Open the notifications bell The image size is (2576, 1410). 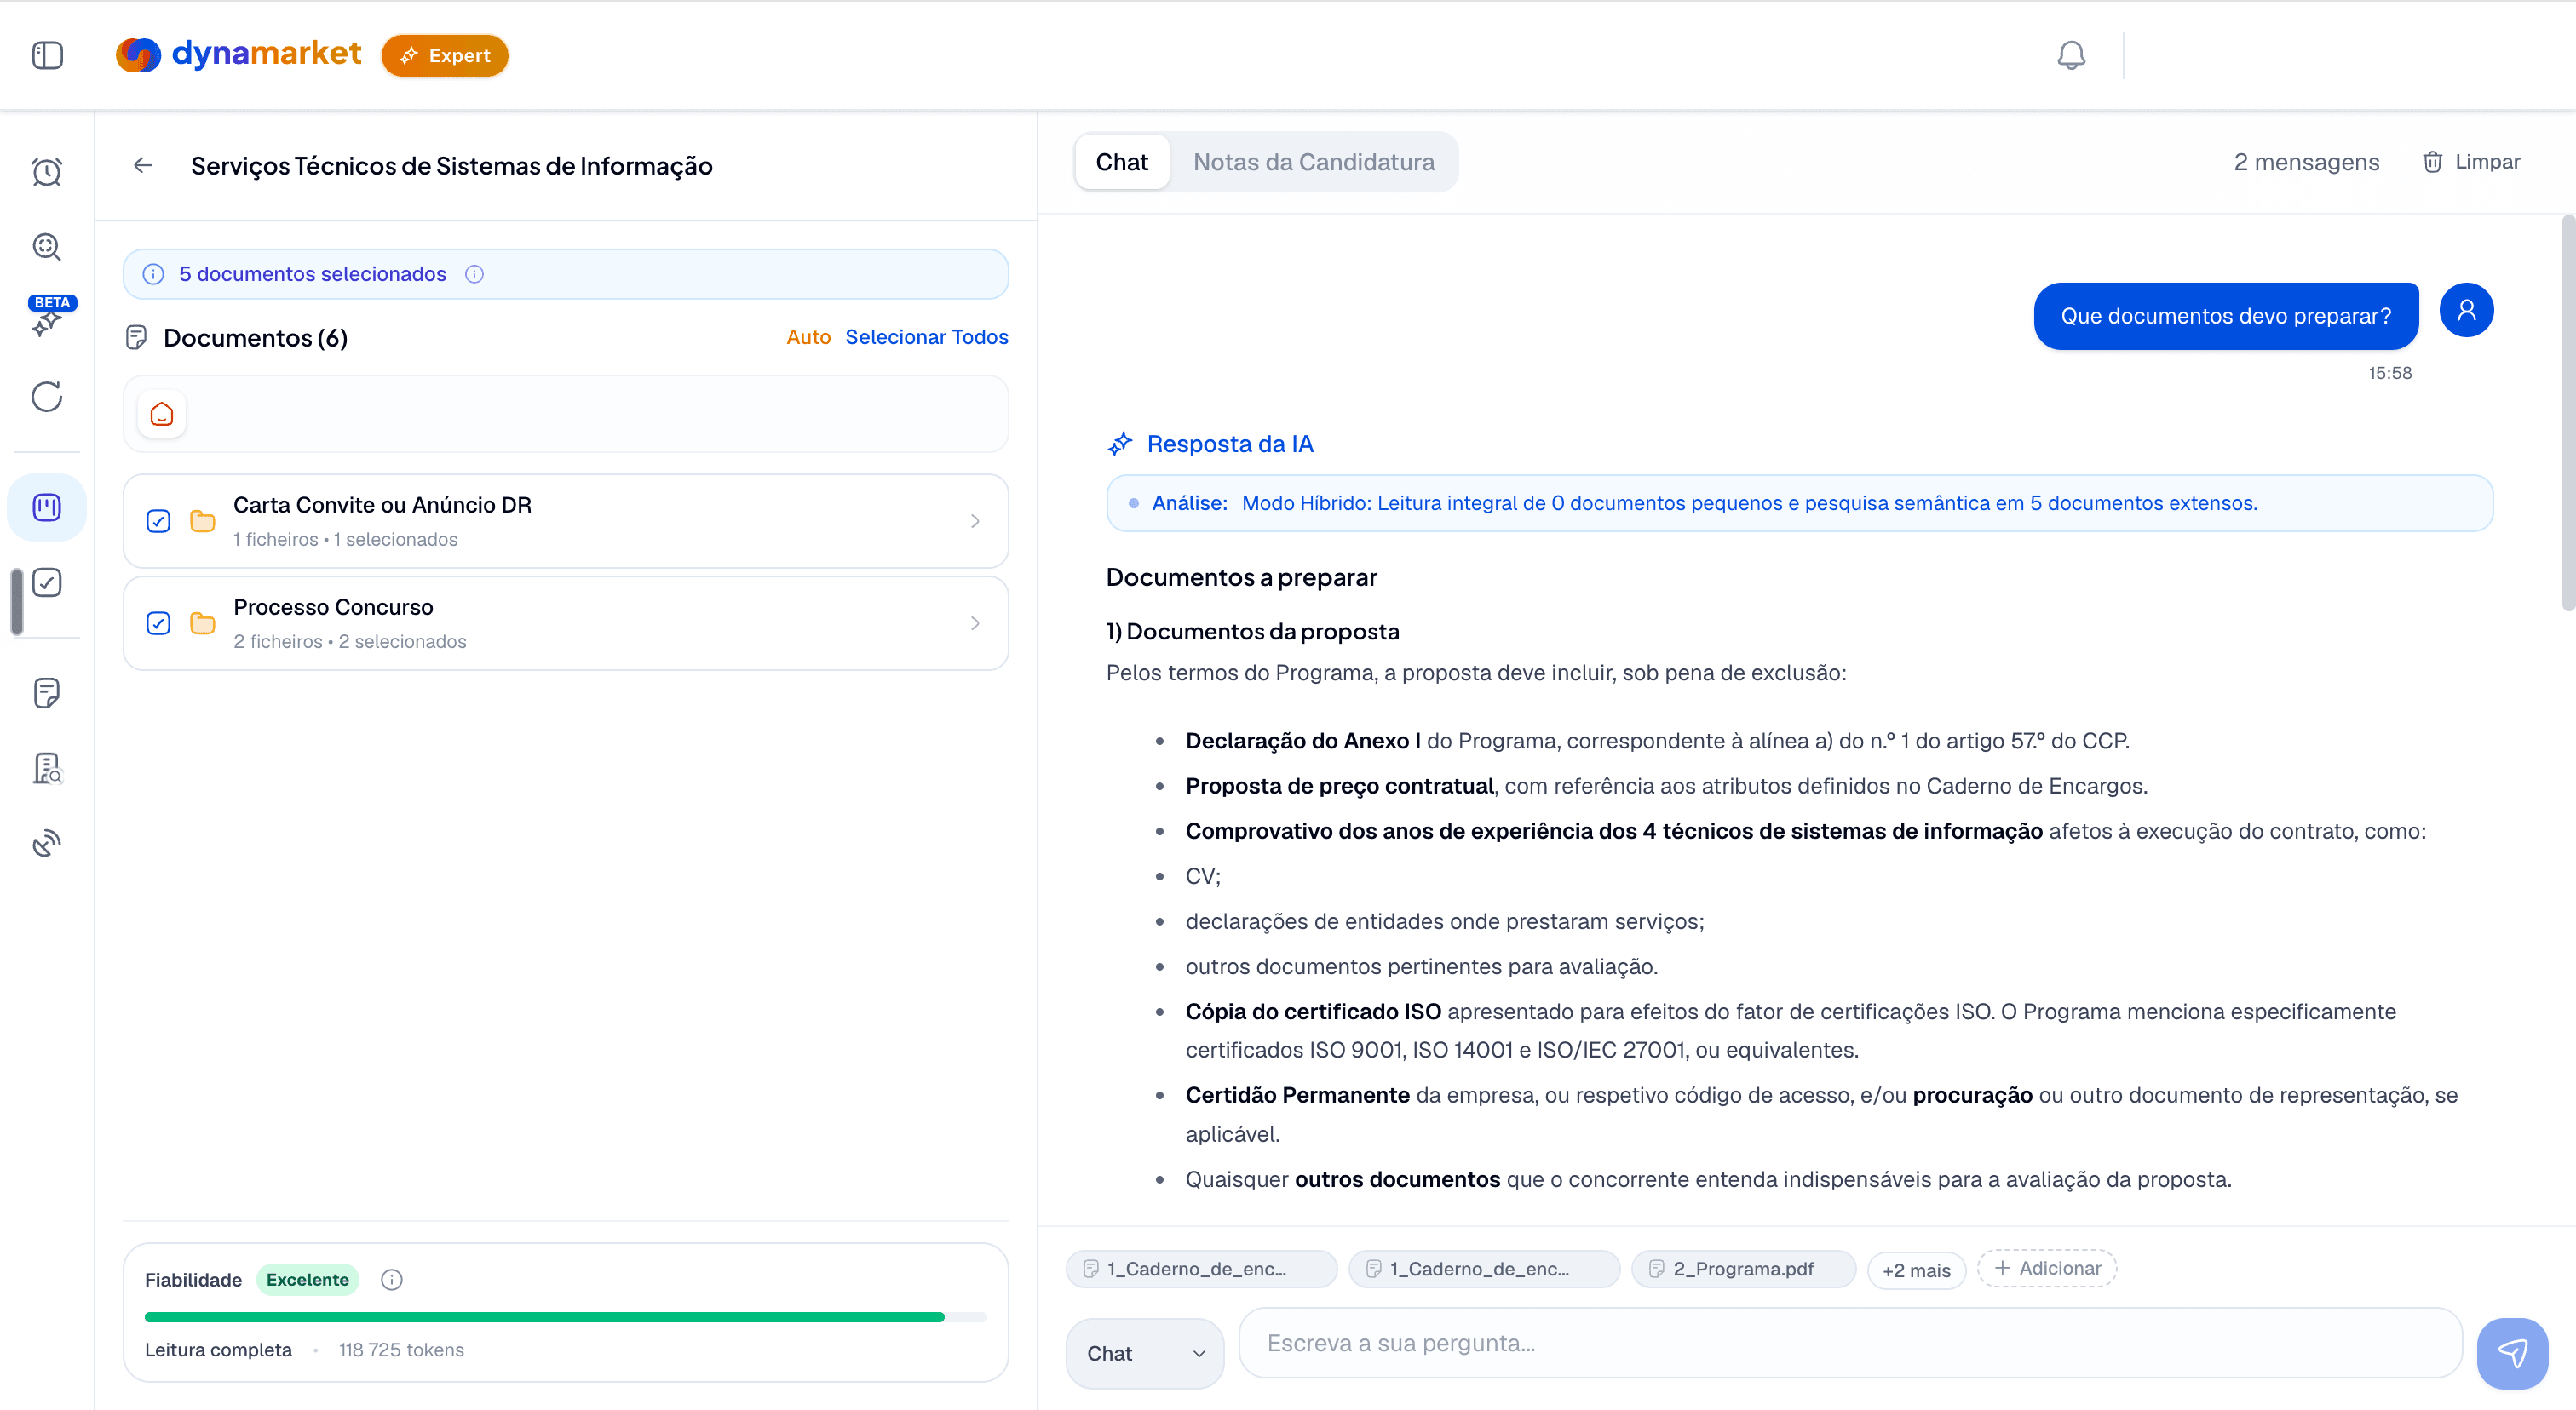2071,55
